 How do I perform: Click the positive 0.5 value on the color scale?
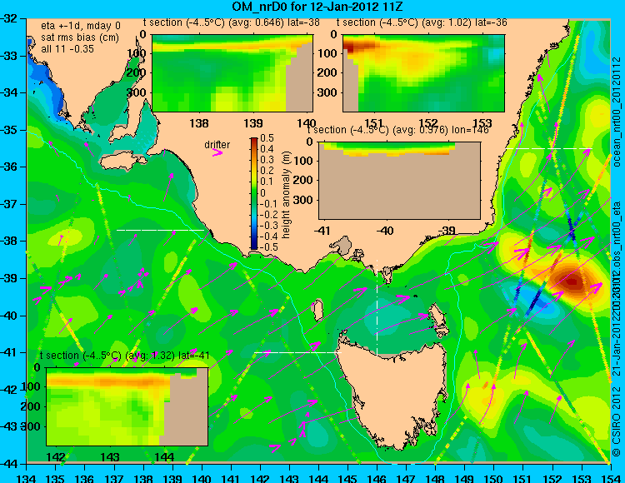(267, 137)
